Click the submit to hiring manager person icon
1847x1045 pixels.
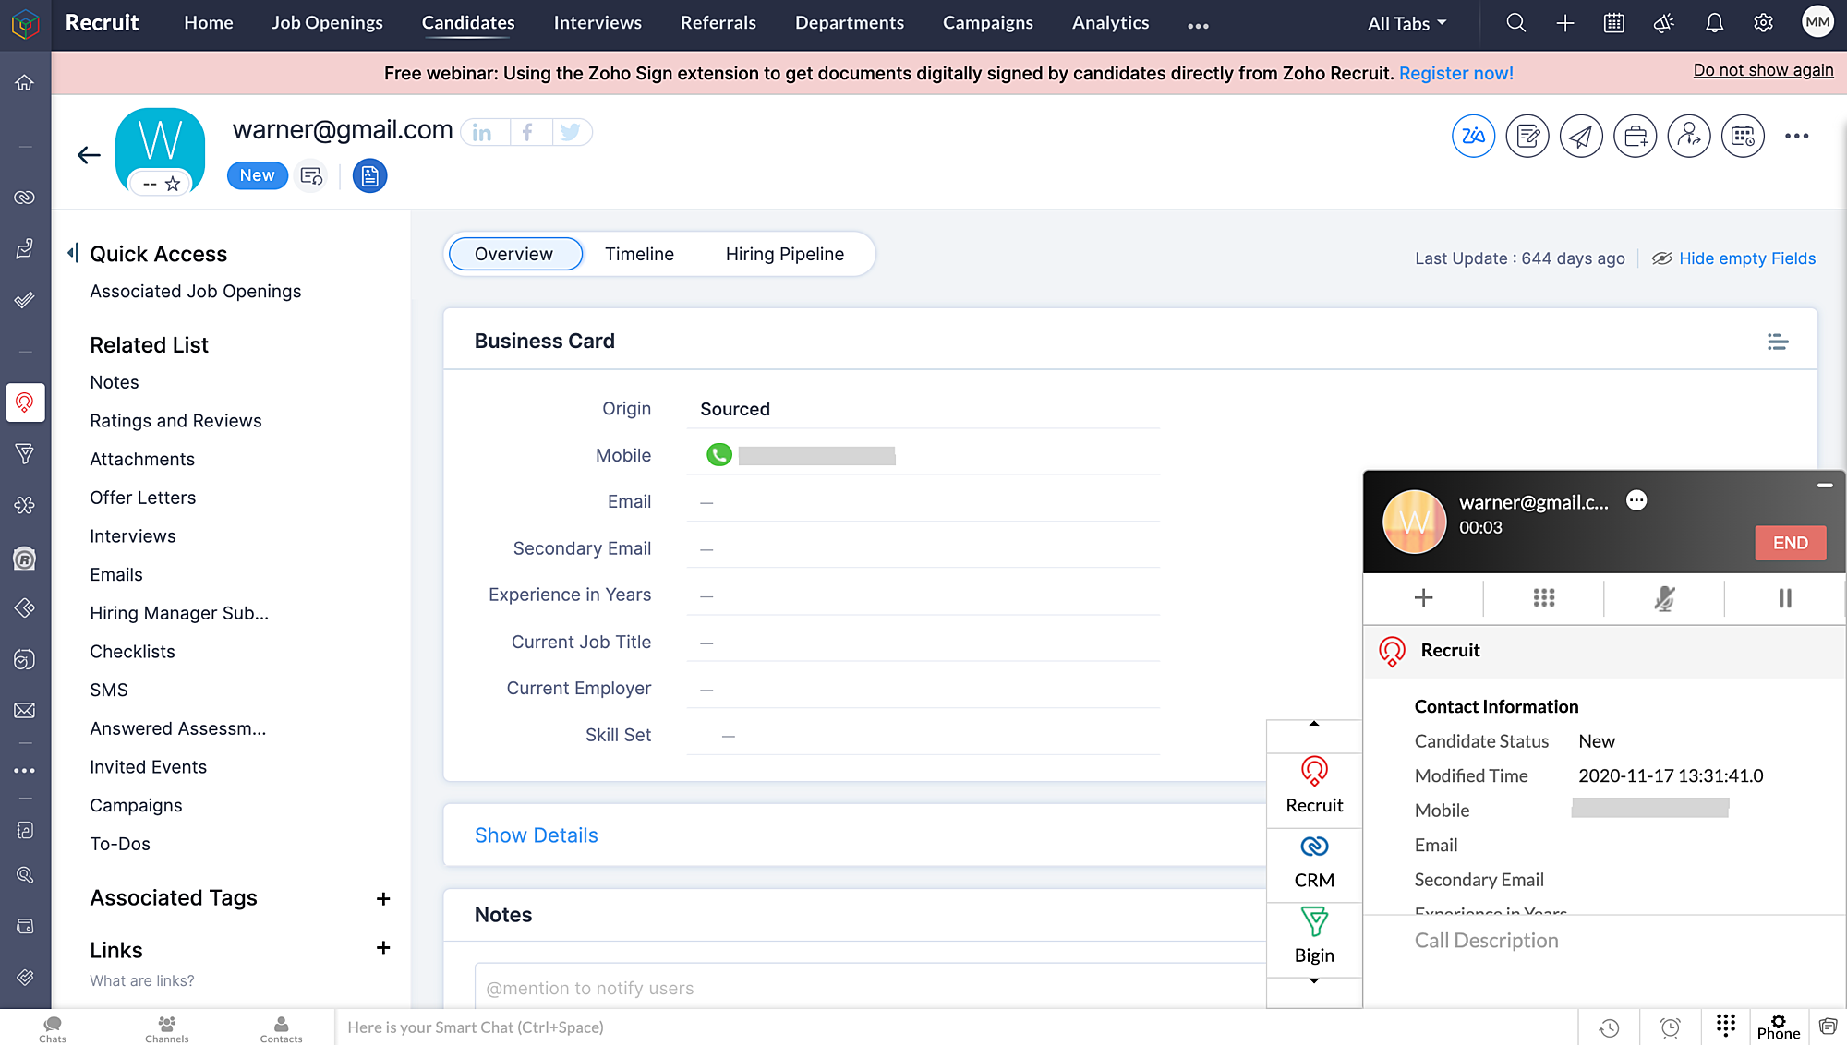[1689, 137]
